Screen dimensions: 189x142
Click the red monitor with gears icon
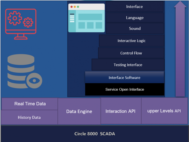coord(21,24)
